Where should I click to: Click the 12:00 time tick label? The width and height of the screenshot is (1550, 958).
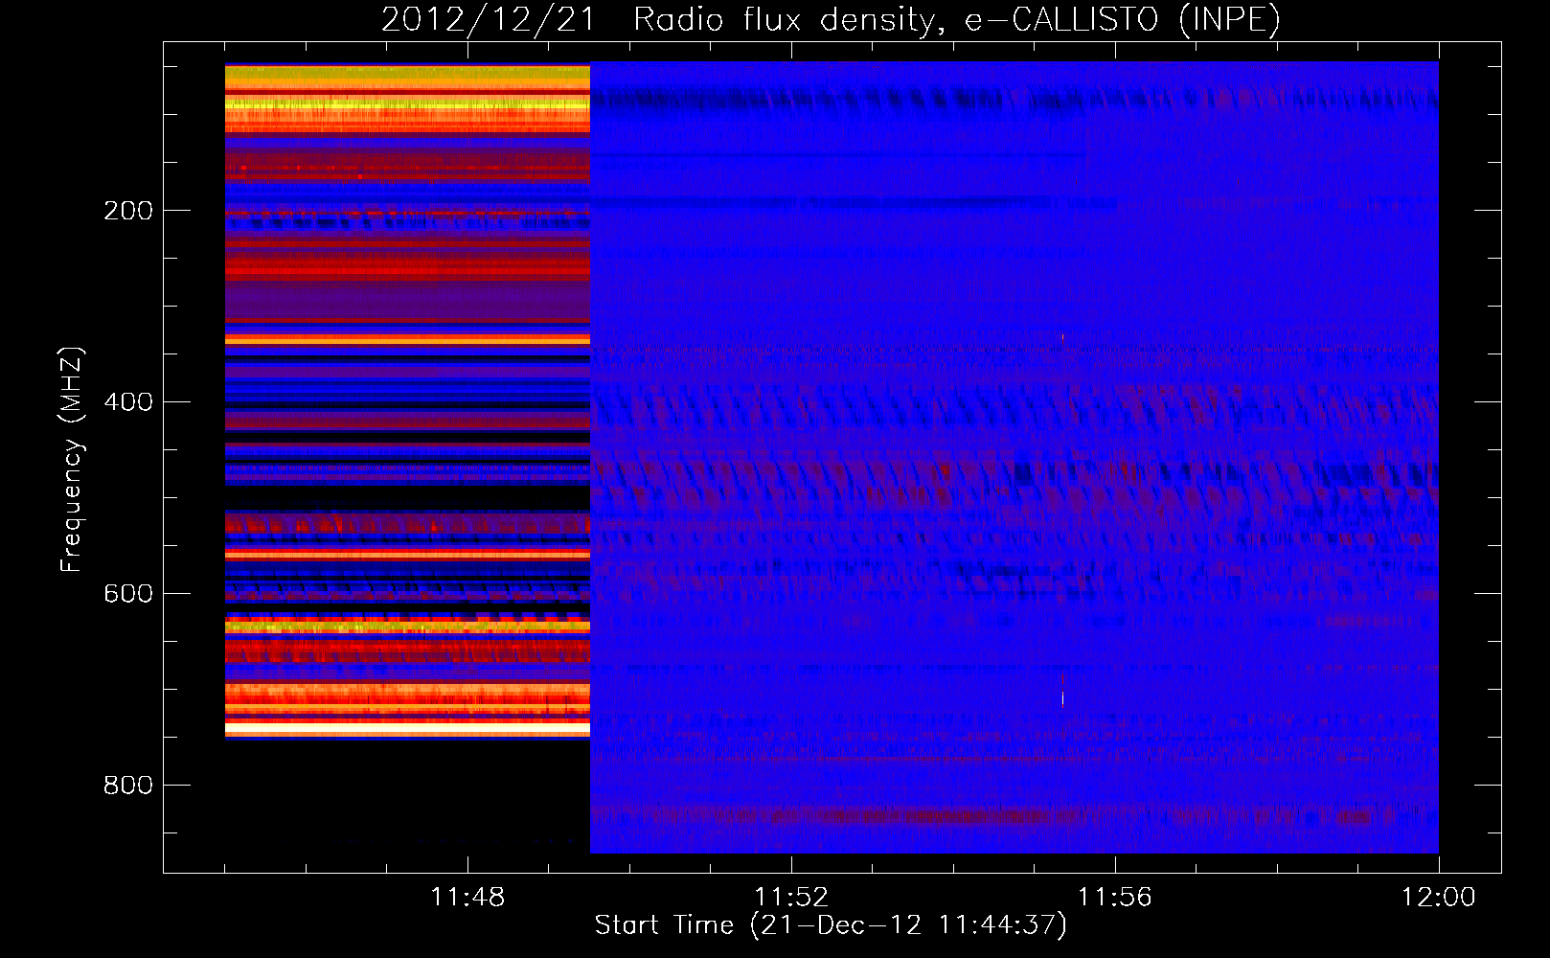tap(1439, 898)
